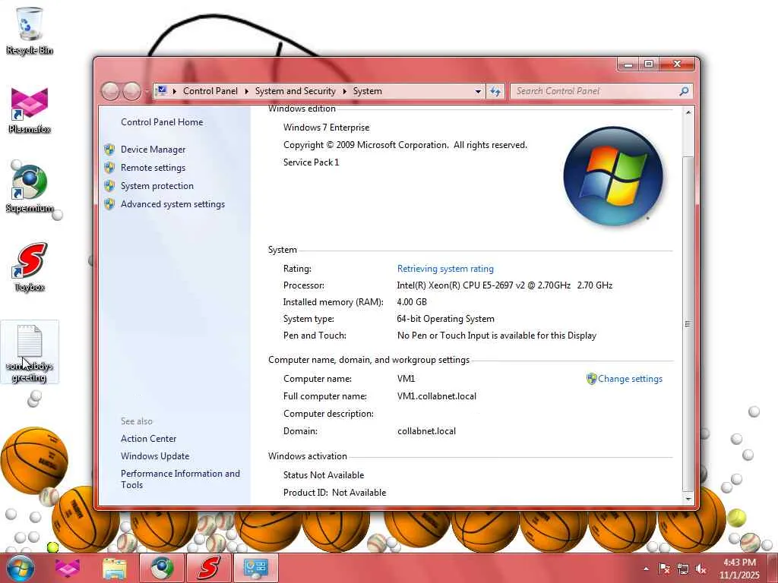Open the Toybox desktop shortcut
The image size is (778, 583).
[30, 268]
